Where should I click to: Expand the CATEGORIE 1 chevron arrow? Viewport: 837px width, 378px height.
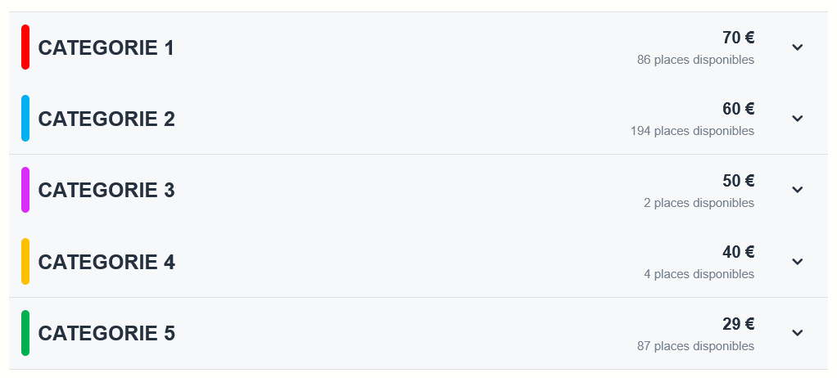pyautogui.click(x=798, y=47)
